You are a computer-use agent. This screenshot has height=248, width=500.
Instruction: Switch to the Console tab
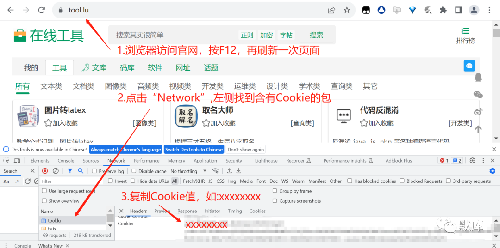66,161
